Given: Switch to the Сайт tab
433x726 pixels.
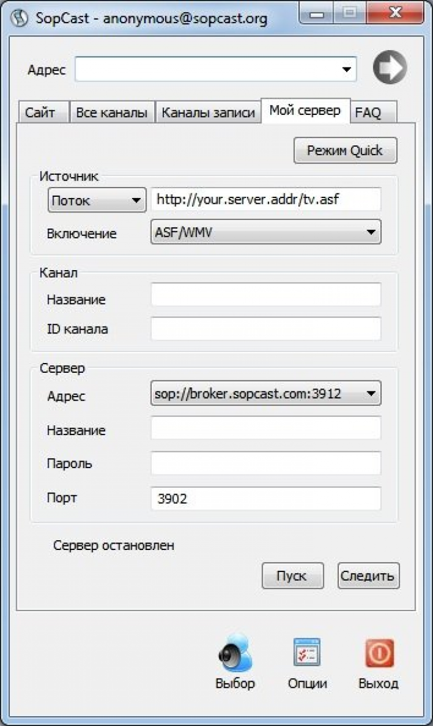Looking at the screenshot, I should click(x=44, y=113).
